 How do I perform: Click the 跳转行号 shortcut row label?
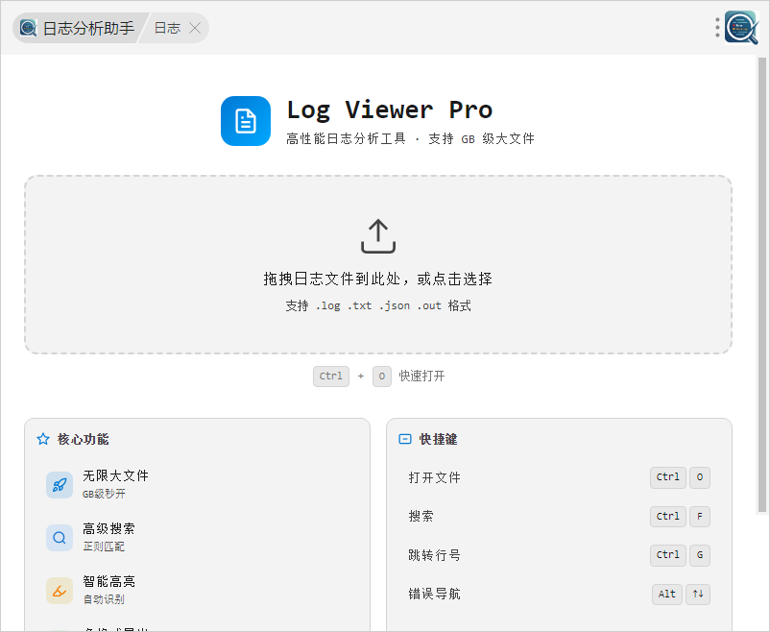click(435, 555)
